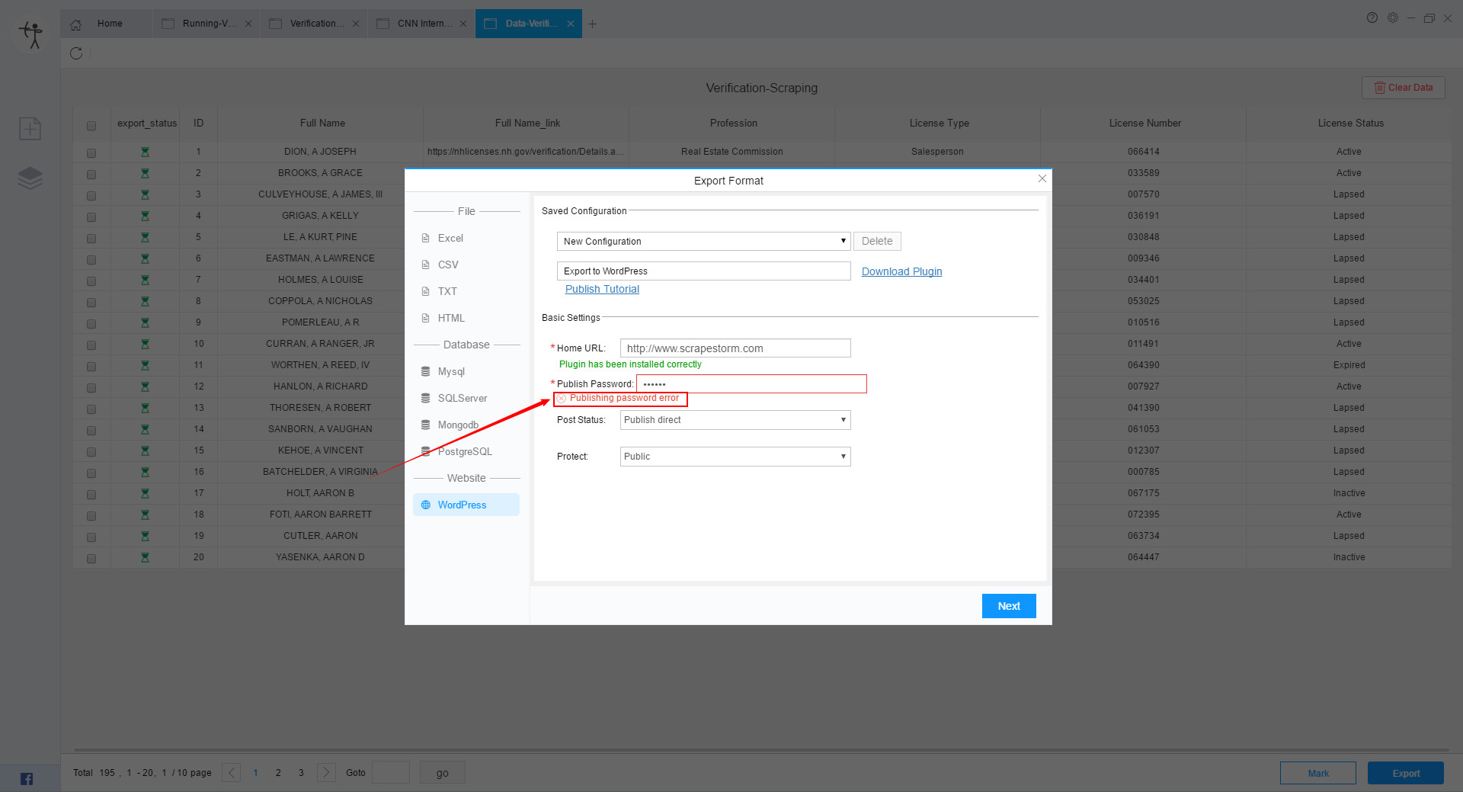The height and width of the screenshot is (792, 1463).
Task: Click the WordPress globe icon
Action: [426, 505]
